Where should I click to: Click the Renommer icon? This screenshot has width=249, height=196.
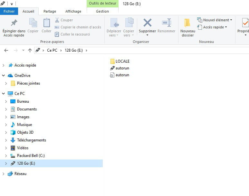click(x=167, y=23)
